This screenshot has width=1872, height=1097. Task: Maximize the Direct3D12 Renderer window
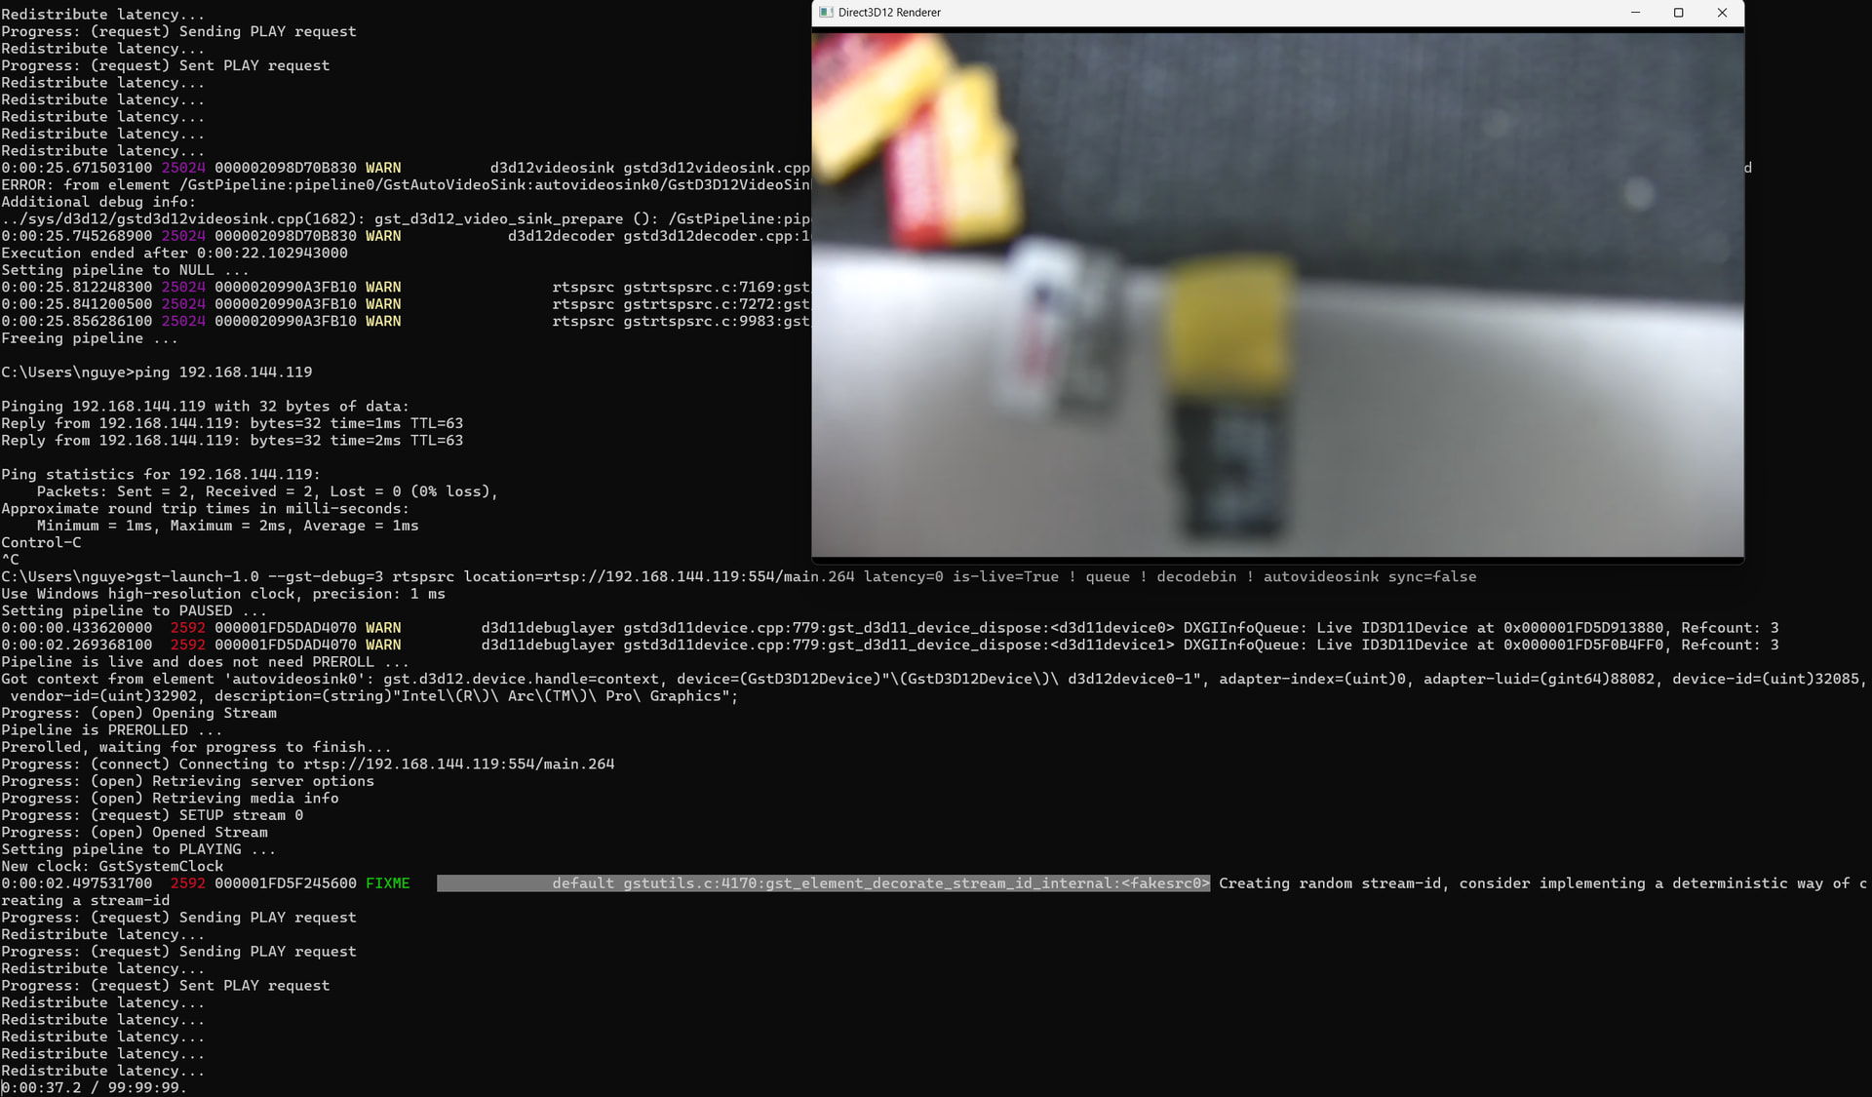[x=1678, y=13]
